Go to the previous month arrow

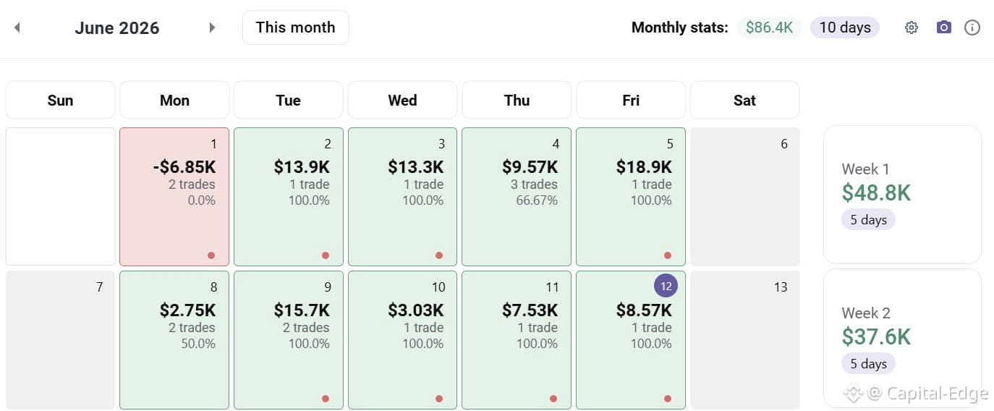[x=17, y=27]
